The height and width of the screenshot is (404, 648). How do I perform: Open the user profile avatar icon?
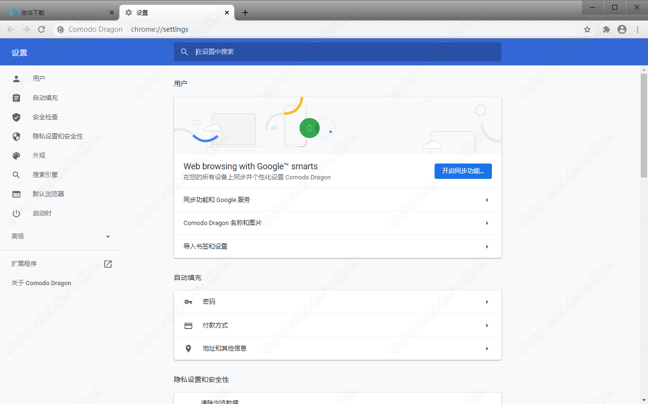pos(622,29)
